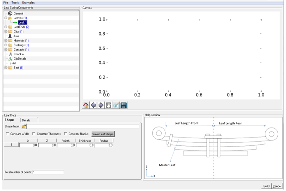Click the Home reset view icon
The image size is (286, 191).
point(86,105)
